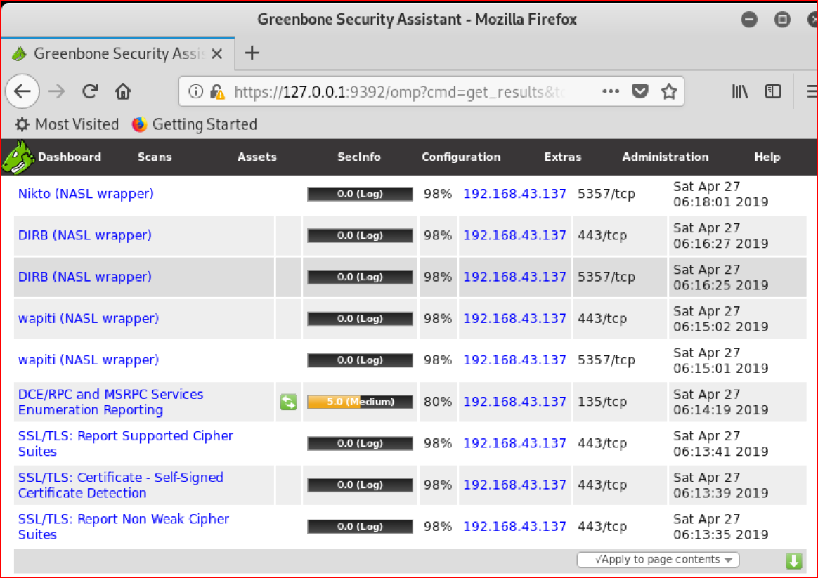Go back with the browser back arrow
The width and height of the screenshot is (818, 578).
coord(22,91)
